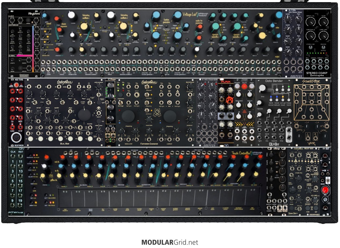The image size is (340, 248).
Task: Click the Rhythmi RESET jack
Action: [x=21, y=20]
